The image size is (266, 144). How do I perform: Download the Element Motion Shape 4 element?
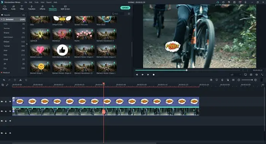pyautogui.click(x=92, y=47)
